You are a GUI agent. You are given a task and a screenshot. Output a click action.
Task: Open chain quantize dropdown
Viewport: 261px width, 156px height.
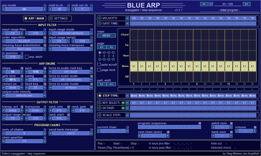point(44,141)
